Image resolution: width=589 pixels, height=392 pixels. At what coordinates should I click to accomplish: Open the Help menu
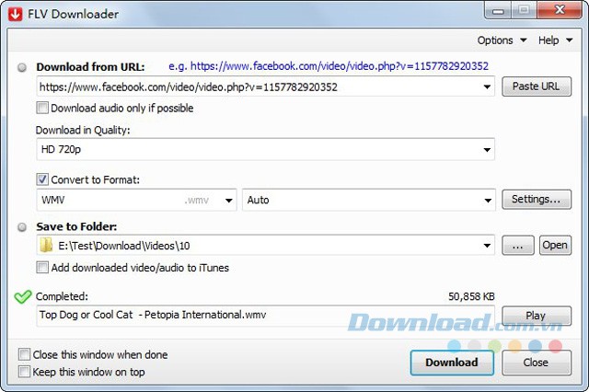[x=555, y=40]
